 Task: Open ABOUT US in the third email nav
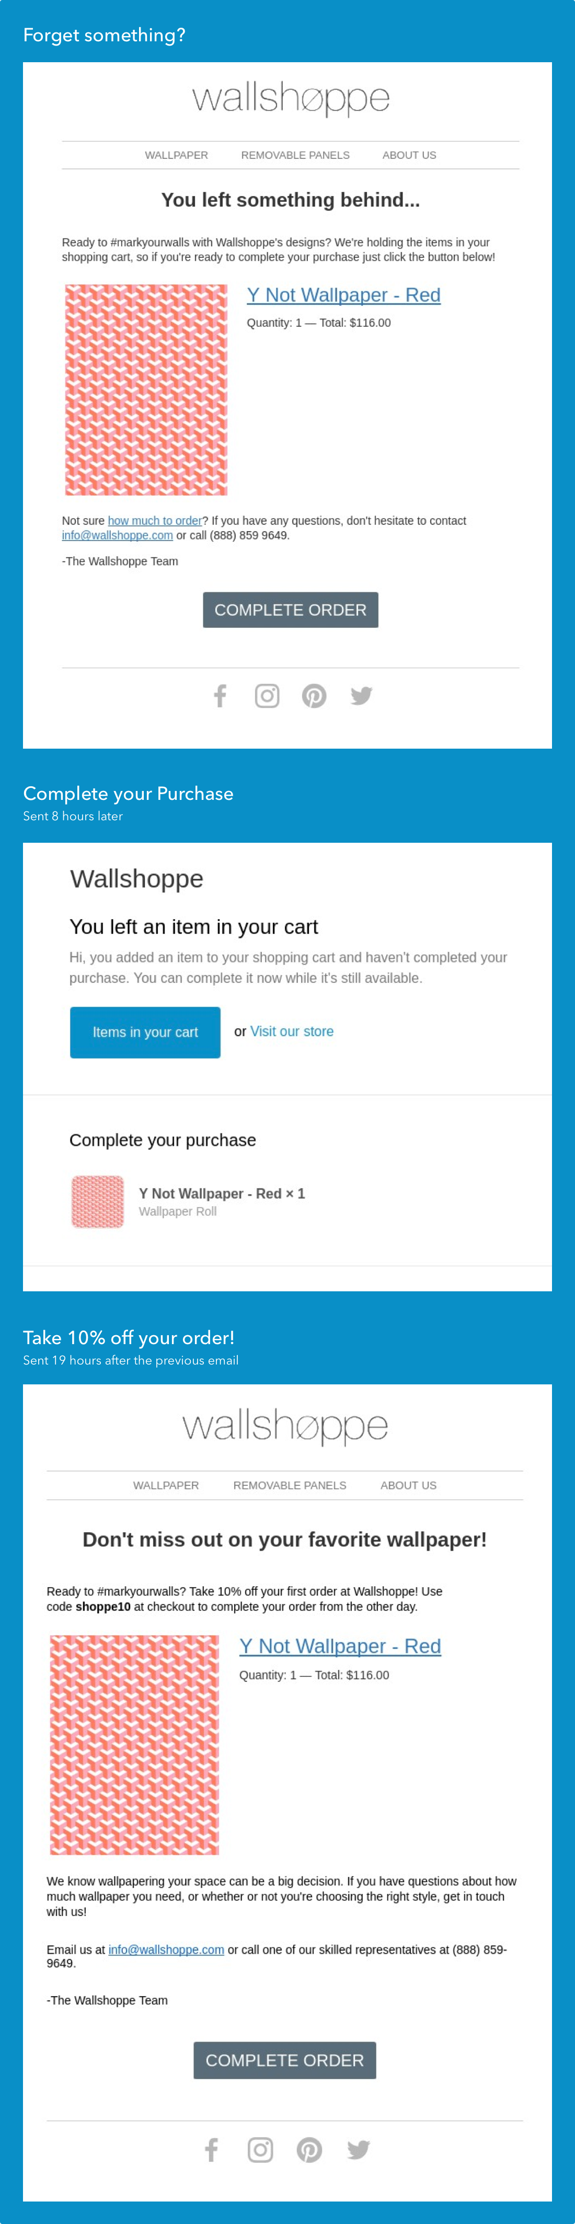408,1485
